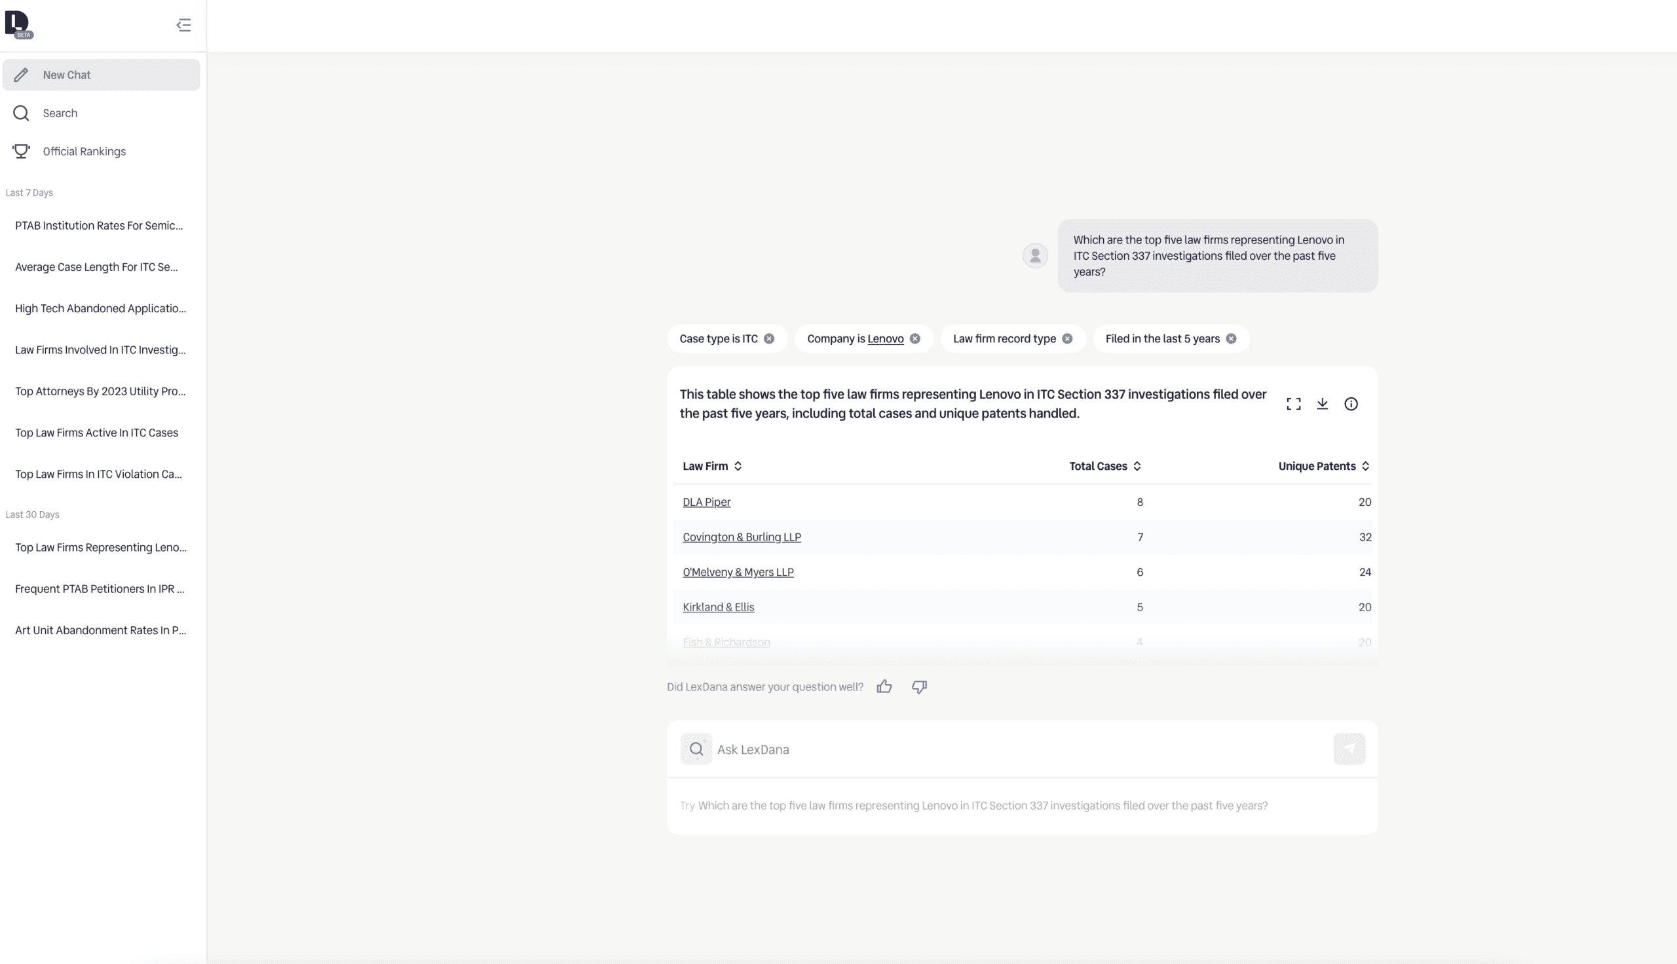Collapse the sidebar with the toggle icon
The height and width of the screenshot is (964, 1677).
[x=183, y=25]
